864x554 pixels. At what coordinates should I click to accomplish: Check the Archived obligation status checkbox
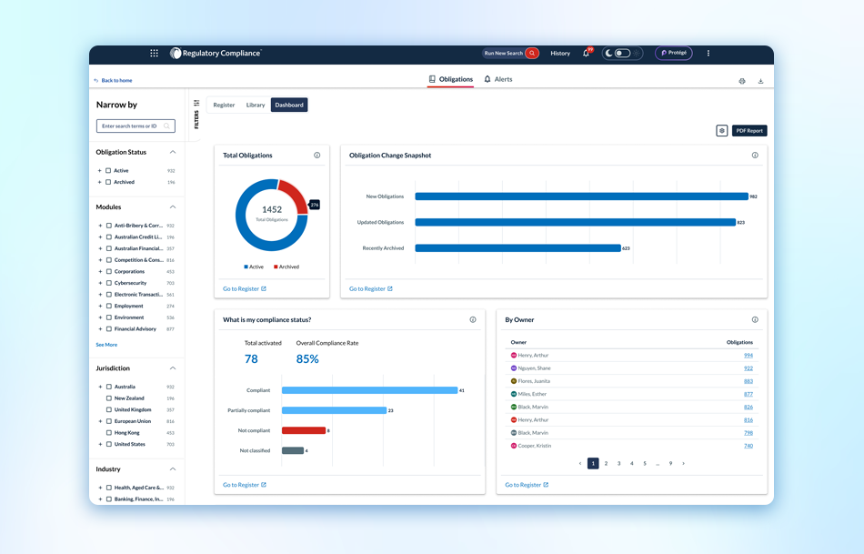pyautogui.click(x=108, y=182)
